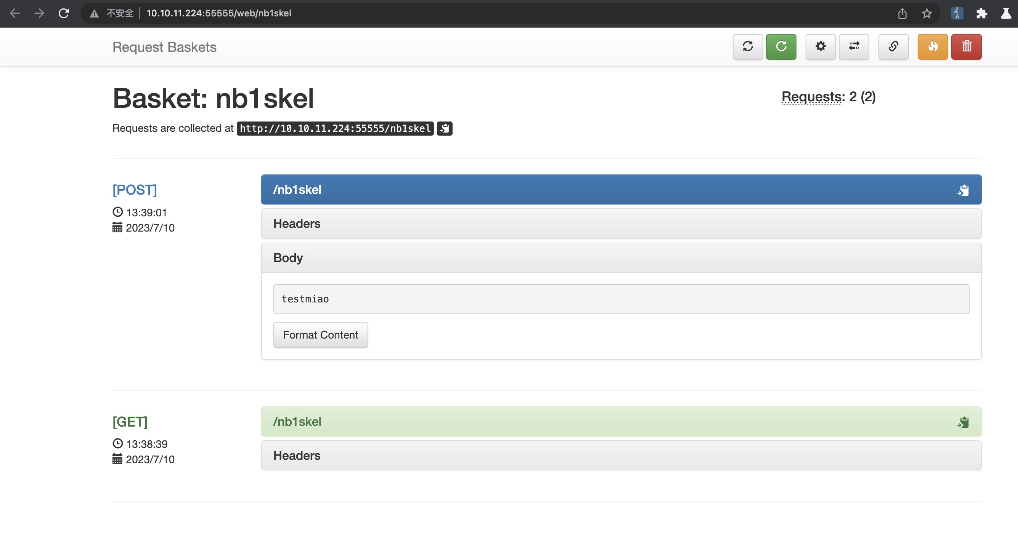Viewport: 1018px width, 534px height.
Task: Click the red trash destroy-basket button
Action: pos(966,46)
